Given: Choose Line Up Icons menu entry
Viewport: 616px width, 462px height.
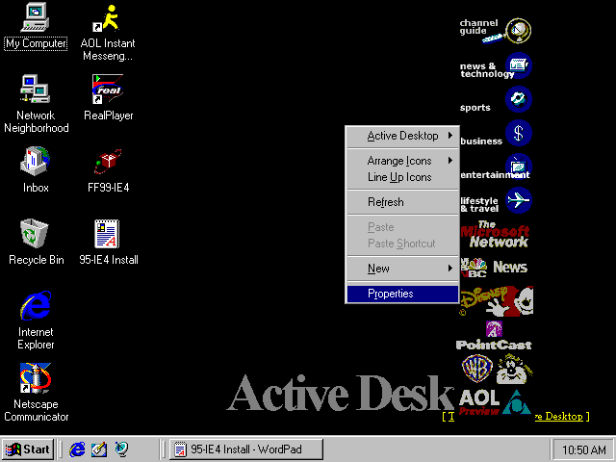Looking at the screenshot, I should tap(402, 177).
